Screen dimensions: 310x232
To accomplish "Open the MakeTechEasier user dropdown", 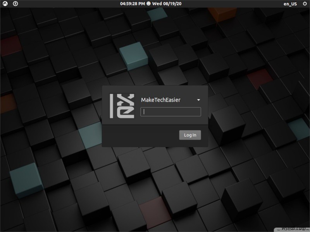I will click(x=198, y=100).
